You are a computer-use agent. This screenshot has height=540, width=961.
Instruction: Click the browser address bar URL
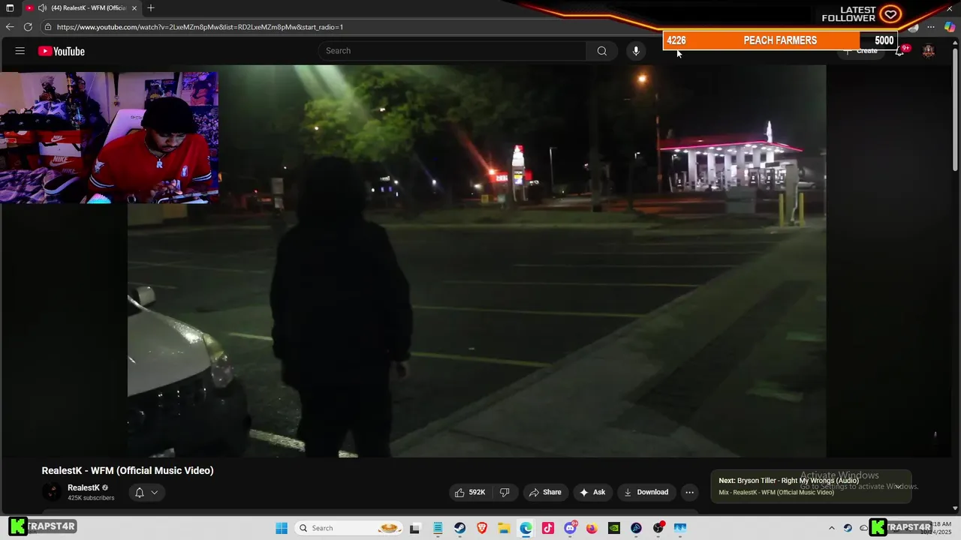pyautogui.click(x=200, y=27)
